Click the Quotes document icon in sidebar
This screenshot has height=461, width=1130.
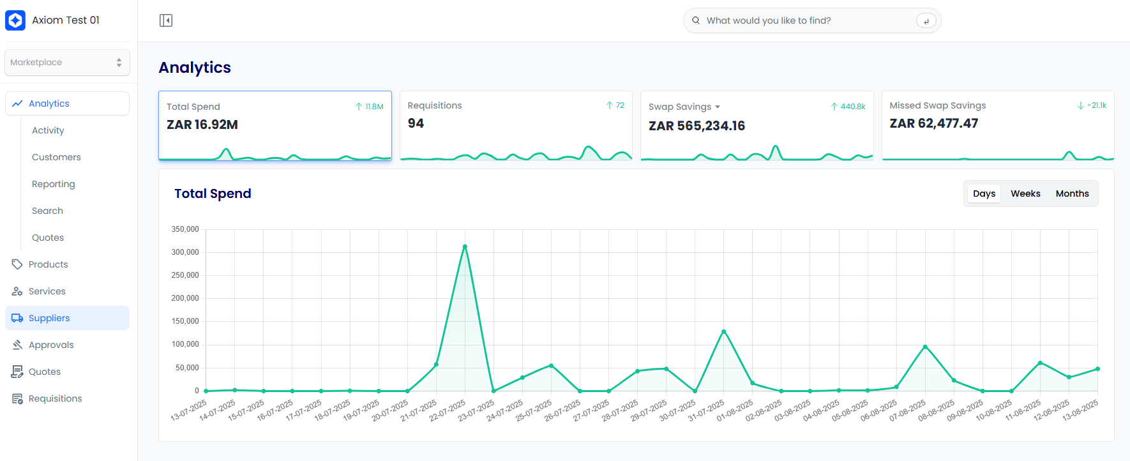(x=17, y=372)
